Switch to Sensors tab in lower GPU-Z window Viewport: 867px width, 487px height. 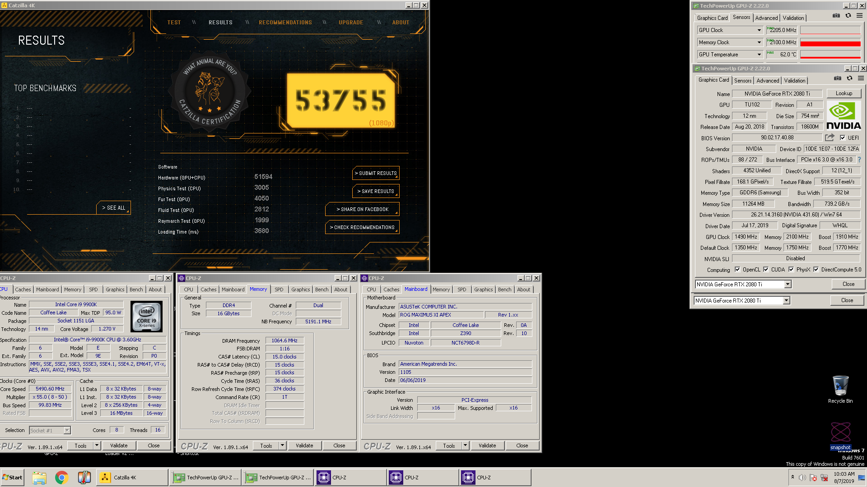coord(743,81)
